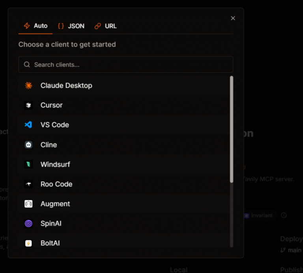Select Claude Desktop as client
The width and height of the screenshot is (303, 273).
[x=124, y=85]
